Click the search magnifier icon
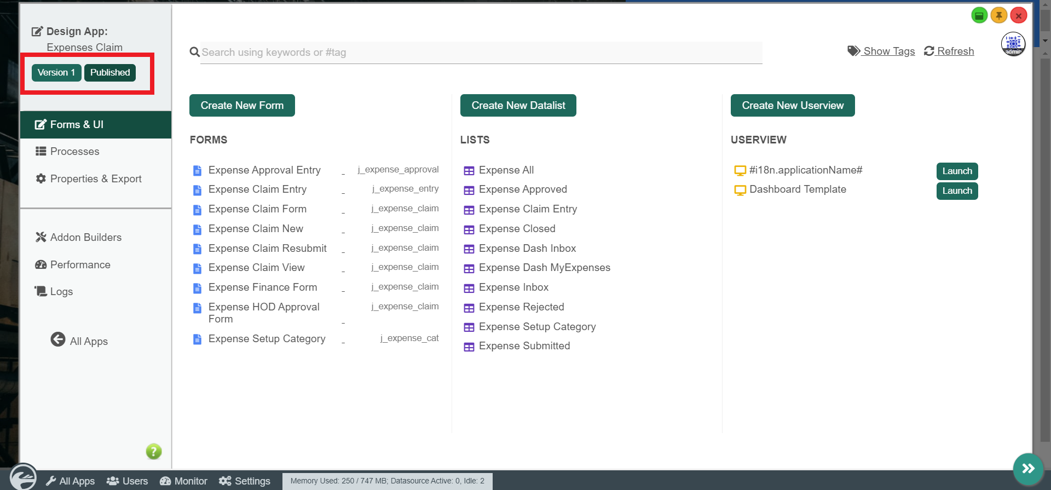This screenshot has height=490, width=1051. [x=194, y=53]
